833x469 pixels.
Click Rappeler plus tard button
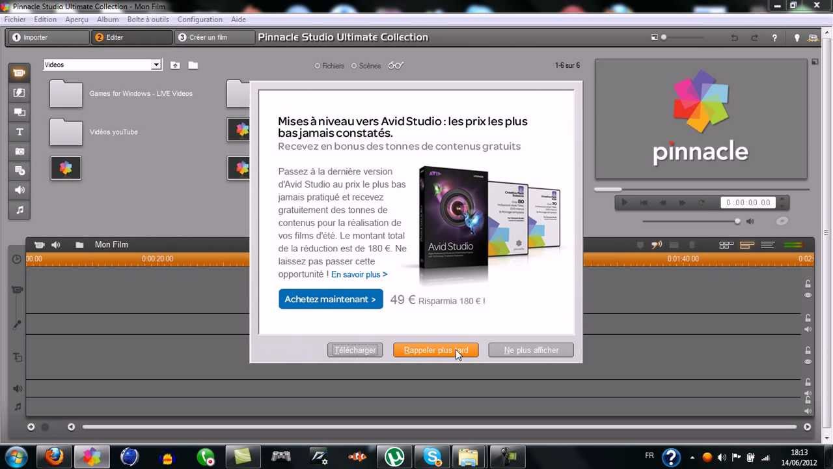click(435, 350)
